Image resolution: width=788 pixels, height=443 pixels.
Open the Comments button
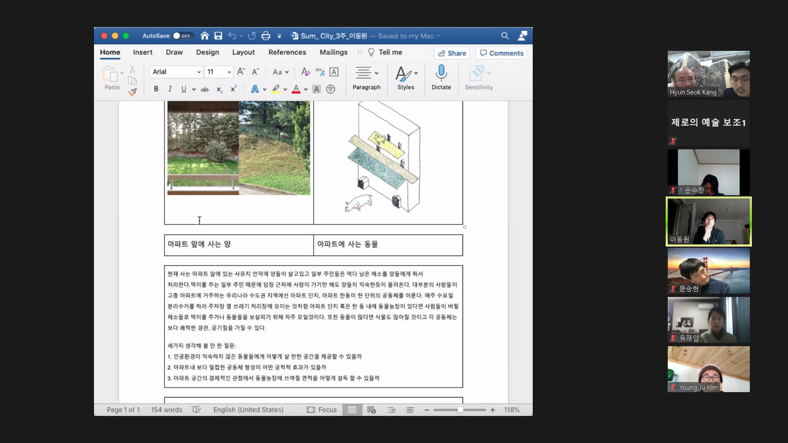click(501, 53)
